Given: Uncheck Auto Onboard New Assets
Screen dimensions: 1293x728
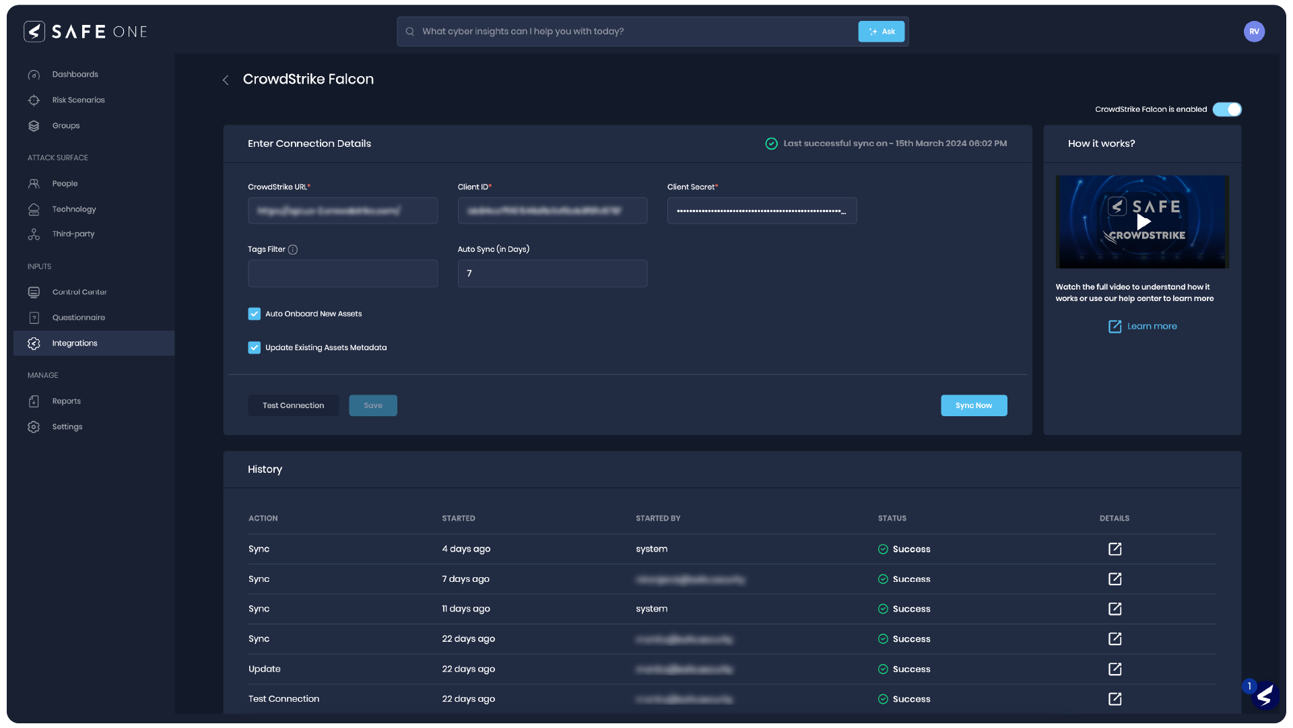Looking at the screenshot, I should coord(254,313).
